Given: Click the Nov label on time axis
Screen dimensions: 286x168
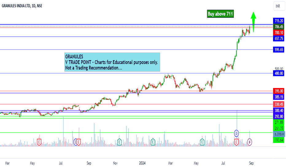Looking at the screenshot, I should click(115, 163).
